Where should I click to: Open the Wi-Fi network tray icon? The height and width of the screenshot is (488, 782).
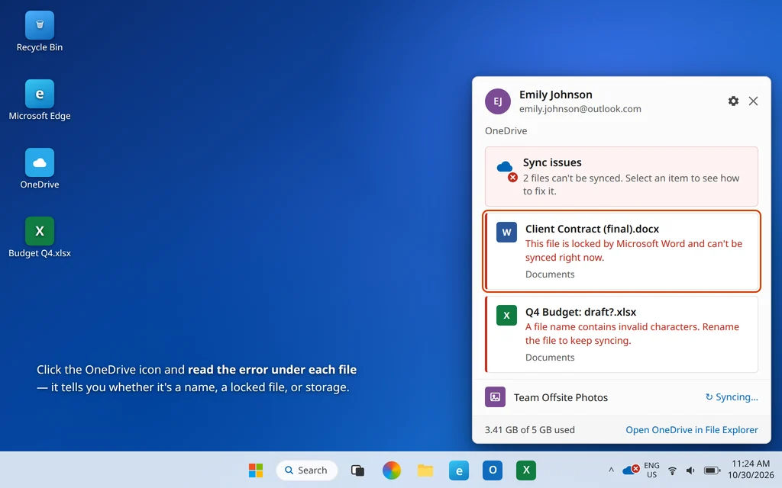672,470
